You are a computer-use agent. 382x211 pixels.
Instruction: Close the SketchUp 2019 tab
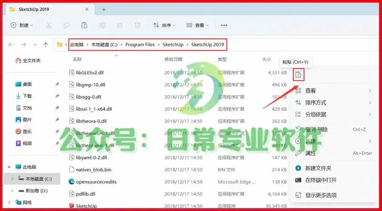click(87, 10)
